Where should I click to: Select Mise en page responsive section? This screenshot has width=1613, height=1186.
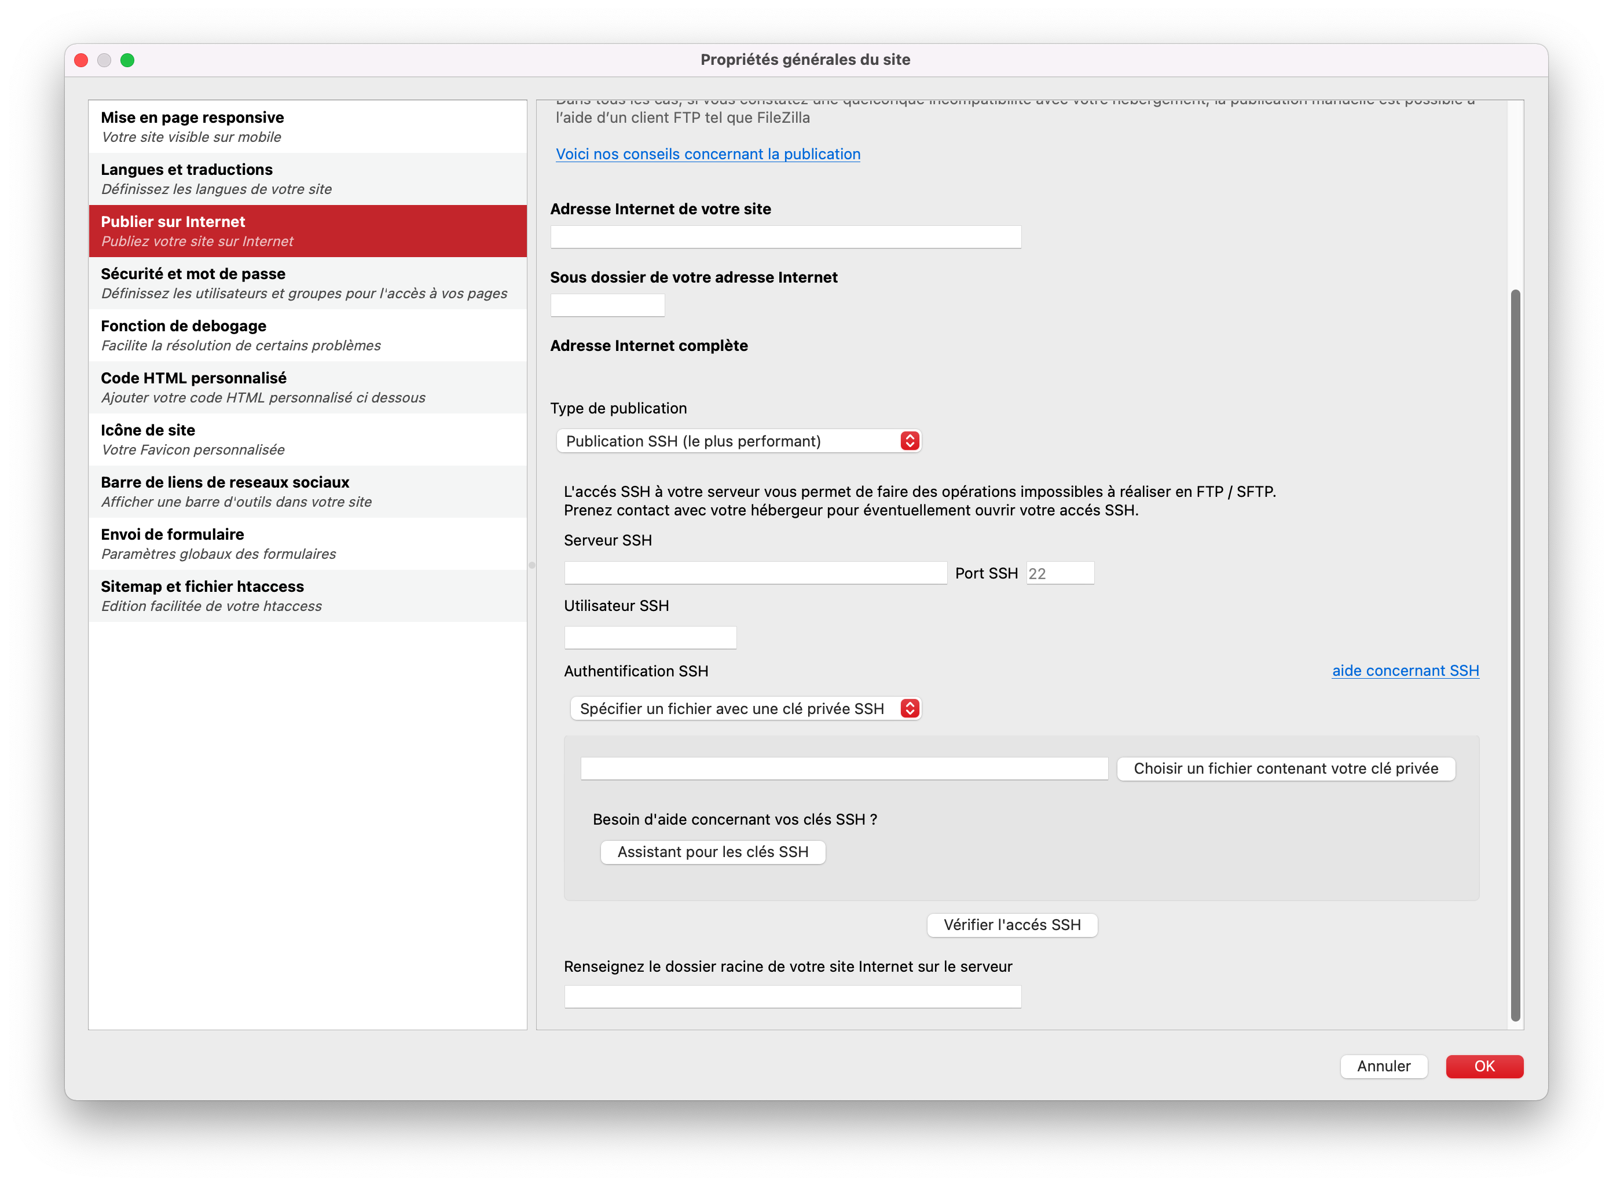[307, 126]
